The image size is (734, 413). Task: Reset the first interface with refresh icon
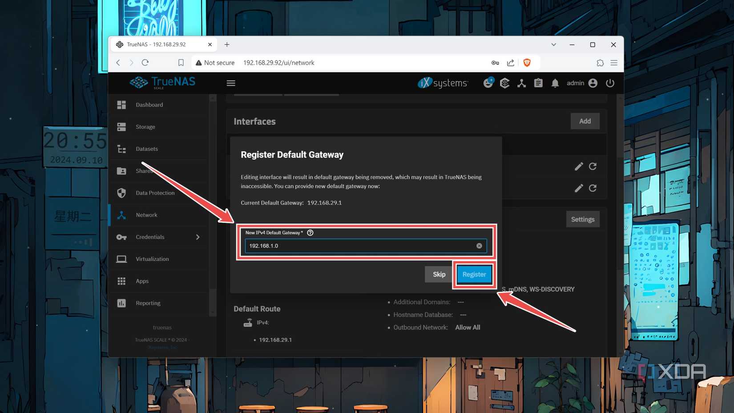[593, 166]
